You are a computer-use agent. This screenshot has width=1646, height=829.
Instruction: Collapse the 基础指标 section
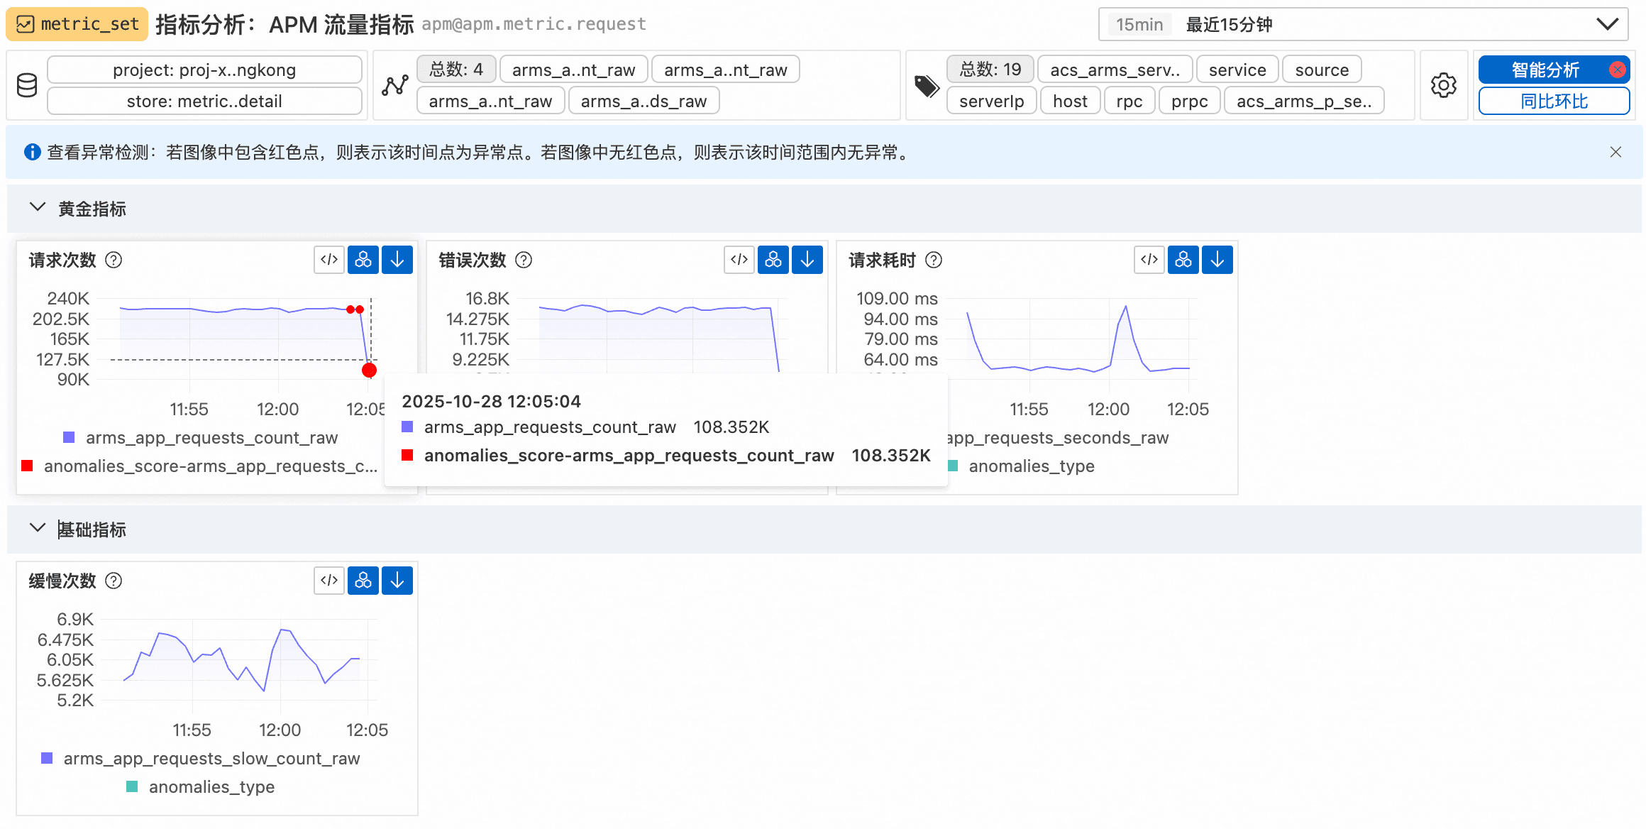(x=37, y=529)
